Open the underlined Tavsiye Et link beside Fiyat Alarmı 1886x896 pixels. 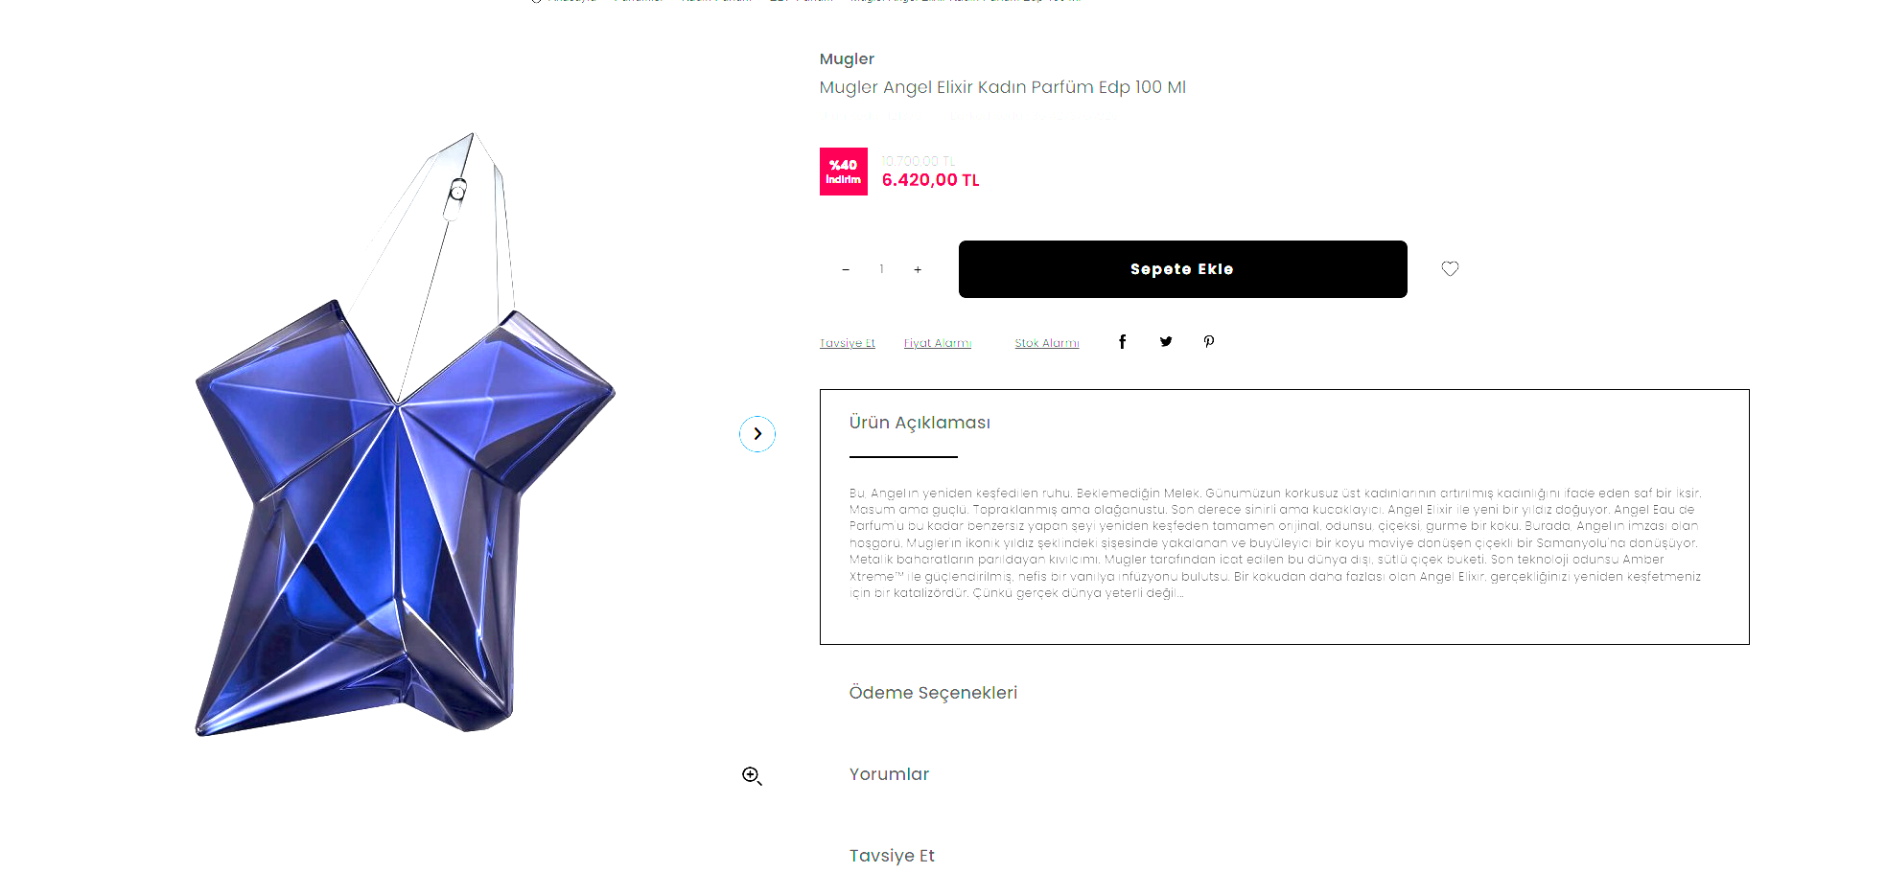[848, 343]
